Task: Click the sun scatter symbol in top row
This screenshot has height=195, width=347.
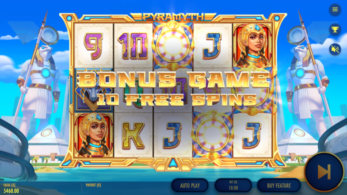Action: point(173,46)
